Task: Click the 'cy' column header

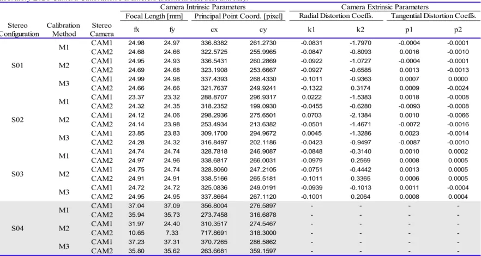Action: point(263,30)
